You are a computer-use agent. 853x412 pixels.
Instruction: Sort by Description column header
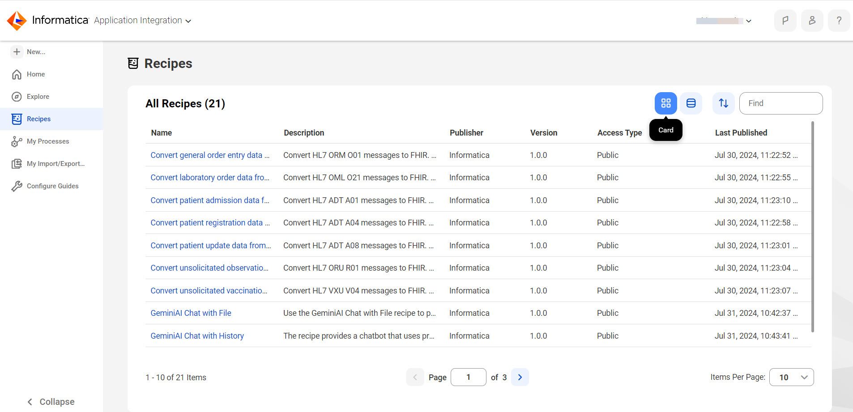[304, 133]
